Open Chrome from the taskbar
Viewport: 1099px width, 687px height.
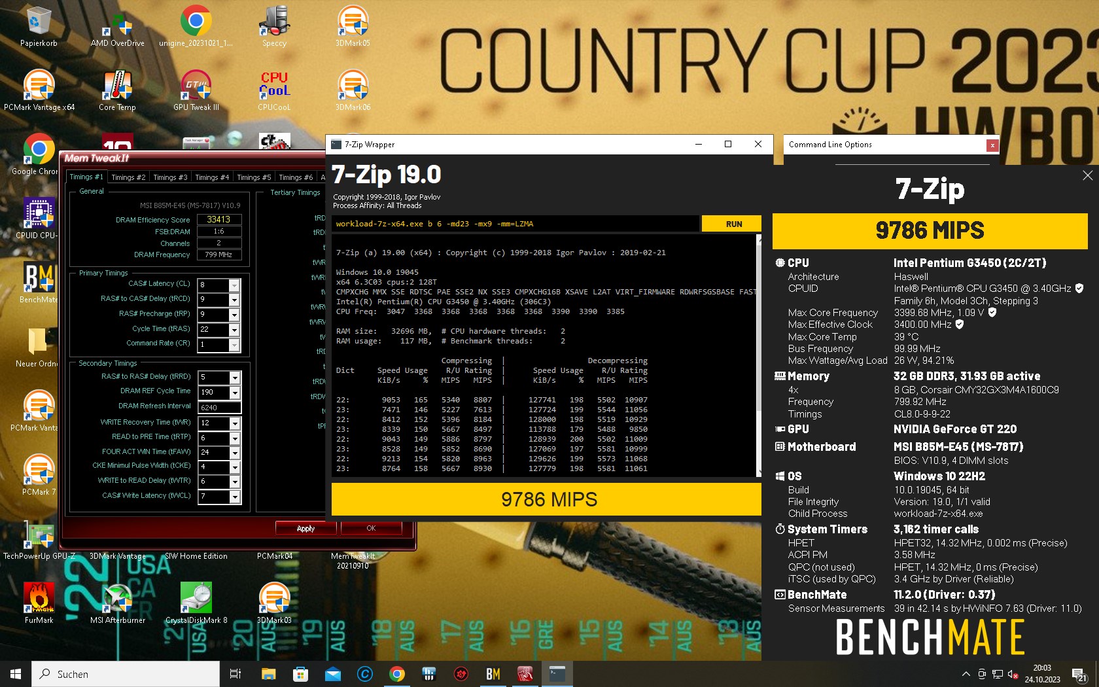[x=396, y=674]
